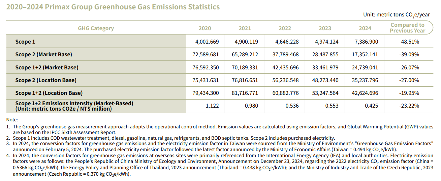Click the value 37,789.468
Screen dimensions: 441x181
pyautogui.click(x=285, y=54)
